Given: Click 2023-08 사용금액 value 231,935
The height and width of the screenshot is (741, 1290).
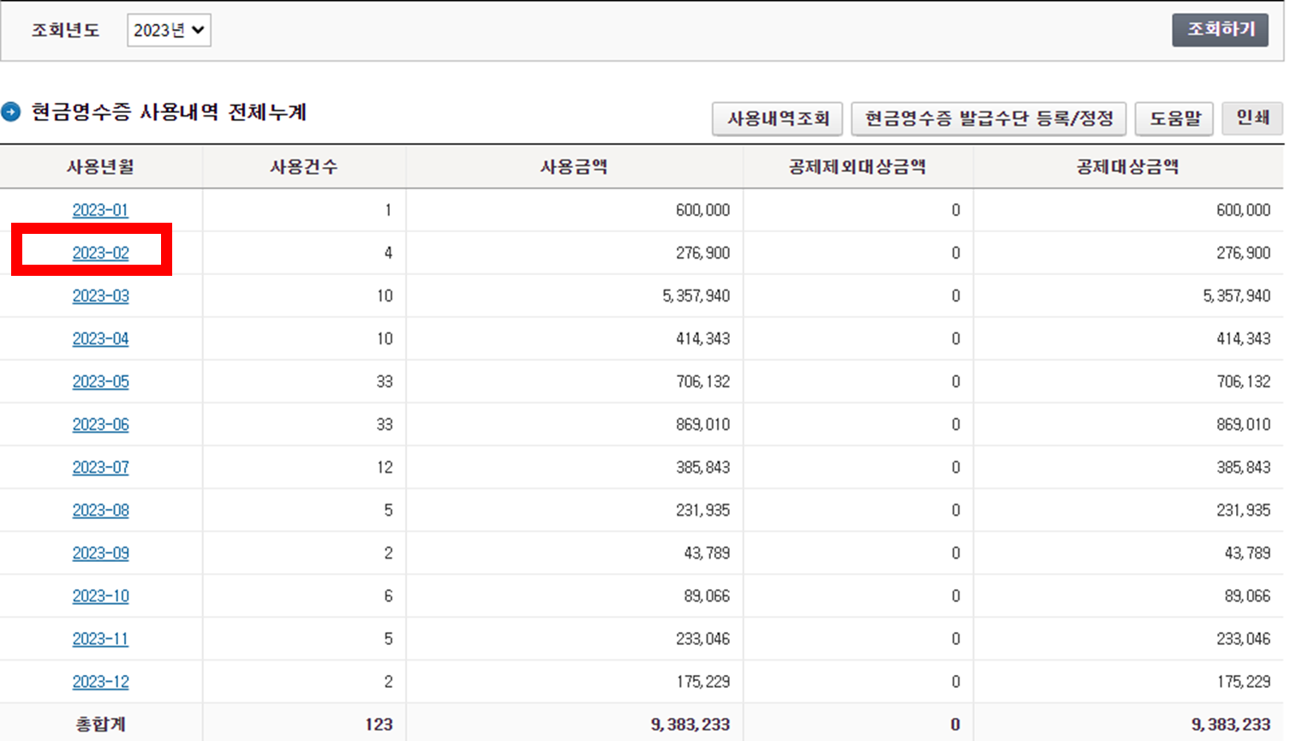Looking at the screenshot, I should (x=702, y=510).
